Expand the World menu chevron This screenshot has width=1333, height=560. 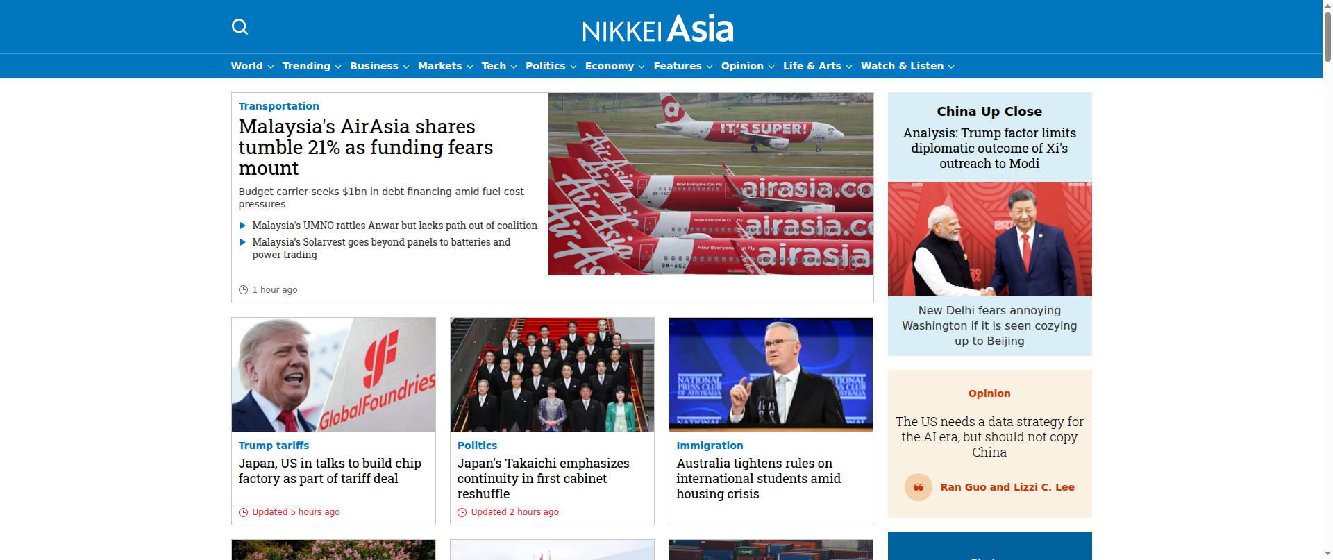[x=271, y=67]
